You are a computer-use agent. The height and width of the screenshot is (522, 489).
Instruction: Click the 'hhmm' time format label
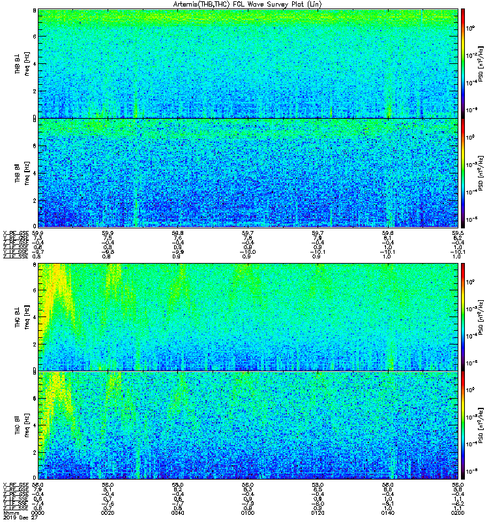coord(11,513)
